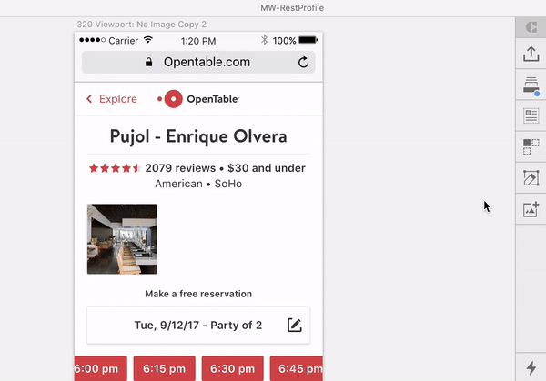Choose the 6:30 pm time slot
Viewport: 546px width, 381px height.
(232, 368)
